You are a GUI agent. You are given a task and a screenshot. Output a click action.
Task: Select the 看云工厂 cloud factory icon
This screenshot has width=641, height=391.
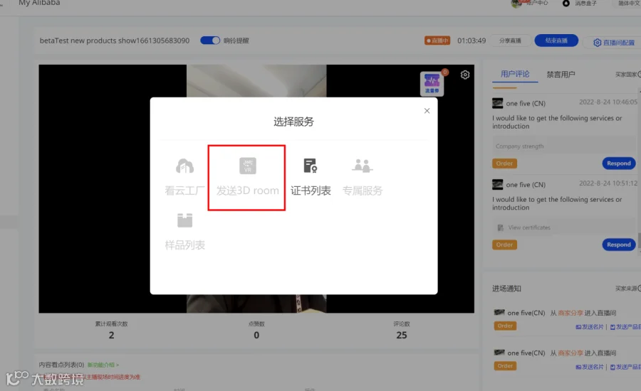[x=184, y=166]
